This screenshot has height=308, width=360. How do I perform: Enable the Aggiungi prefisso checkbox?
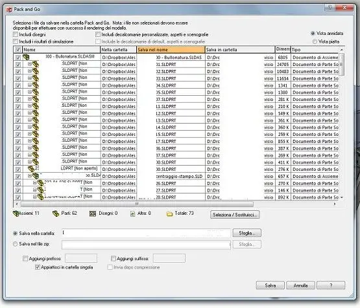[x=25, y=259]
